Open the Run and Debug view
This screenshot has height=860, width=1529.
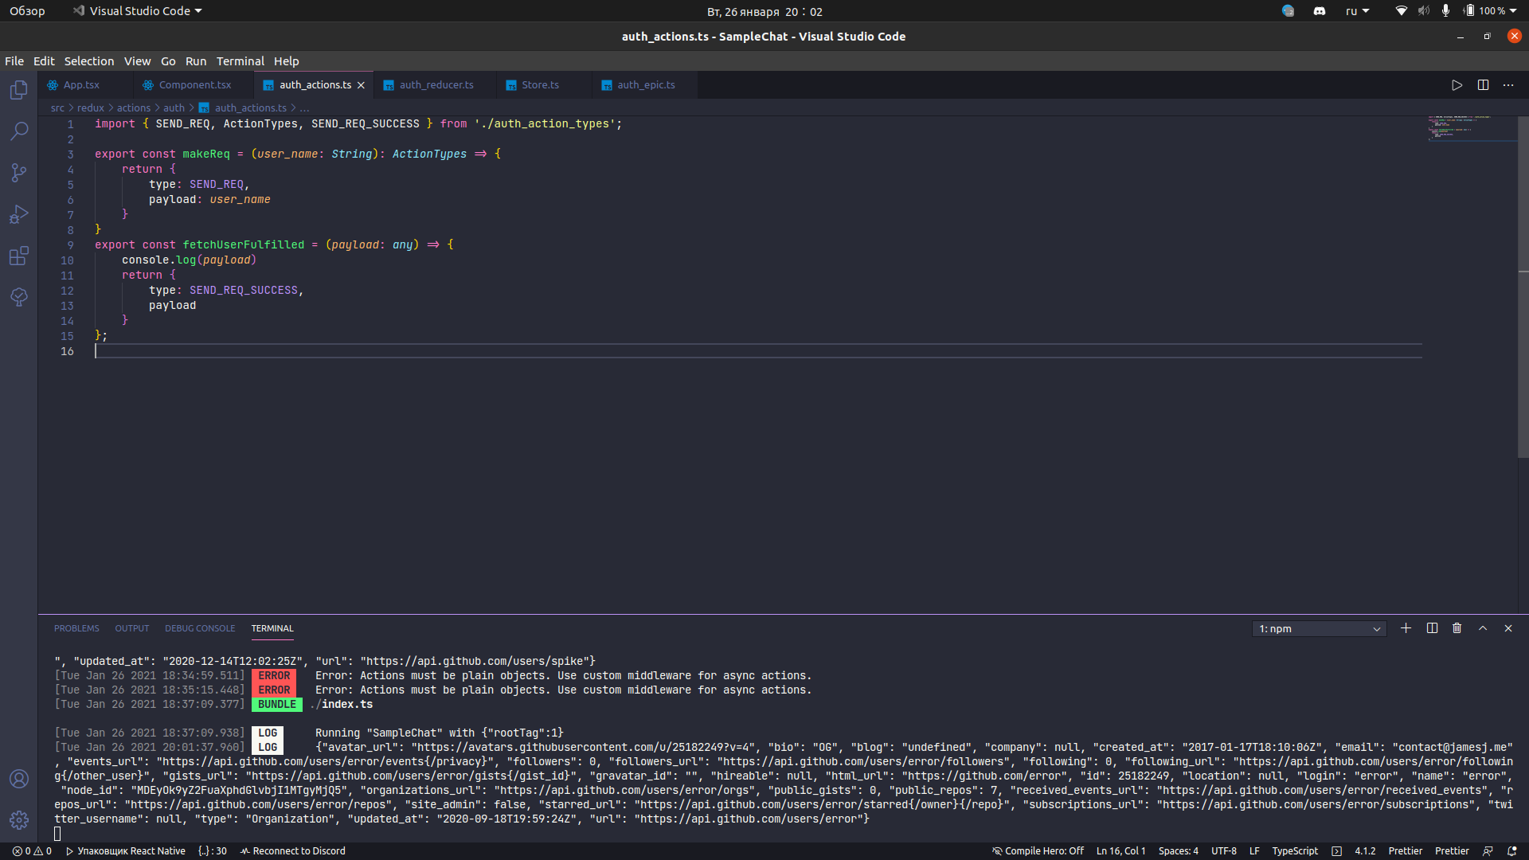pos(19,214)
